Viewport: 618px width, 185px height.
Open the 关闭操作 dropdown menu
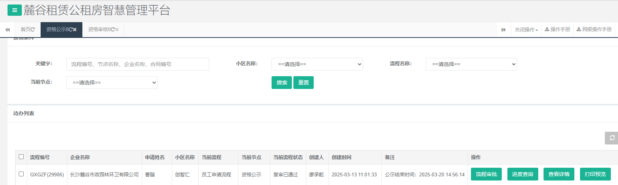pos(526,30)
